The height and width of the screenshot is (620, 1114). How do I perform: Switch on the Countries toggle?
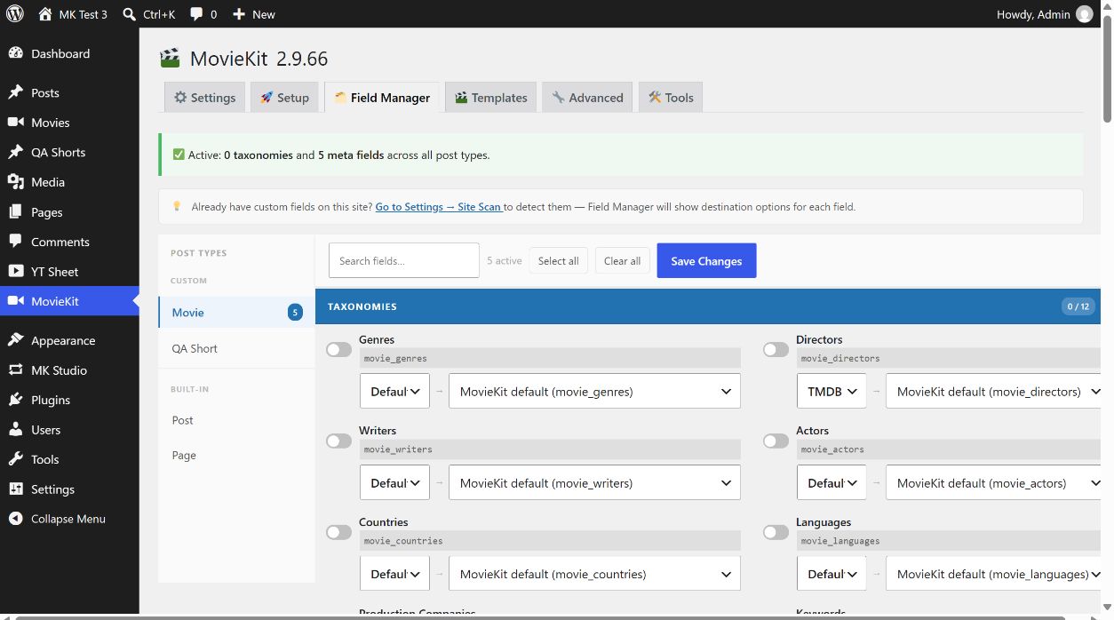[338, 532]
